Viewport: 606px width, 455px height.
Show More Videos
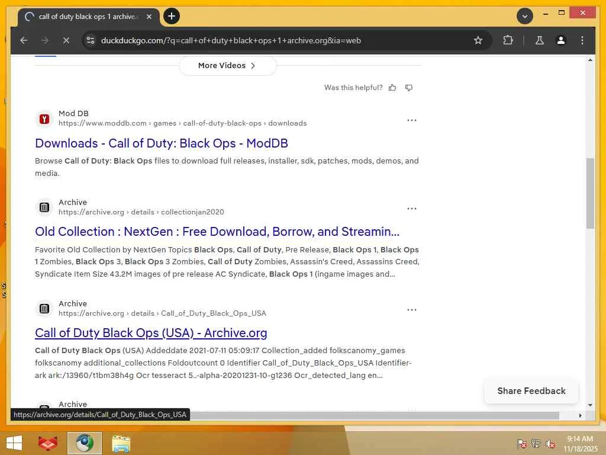click(x=228, y=66)
